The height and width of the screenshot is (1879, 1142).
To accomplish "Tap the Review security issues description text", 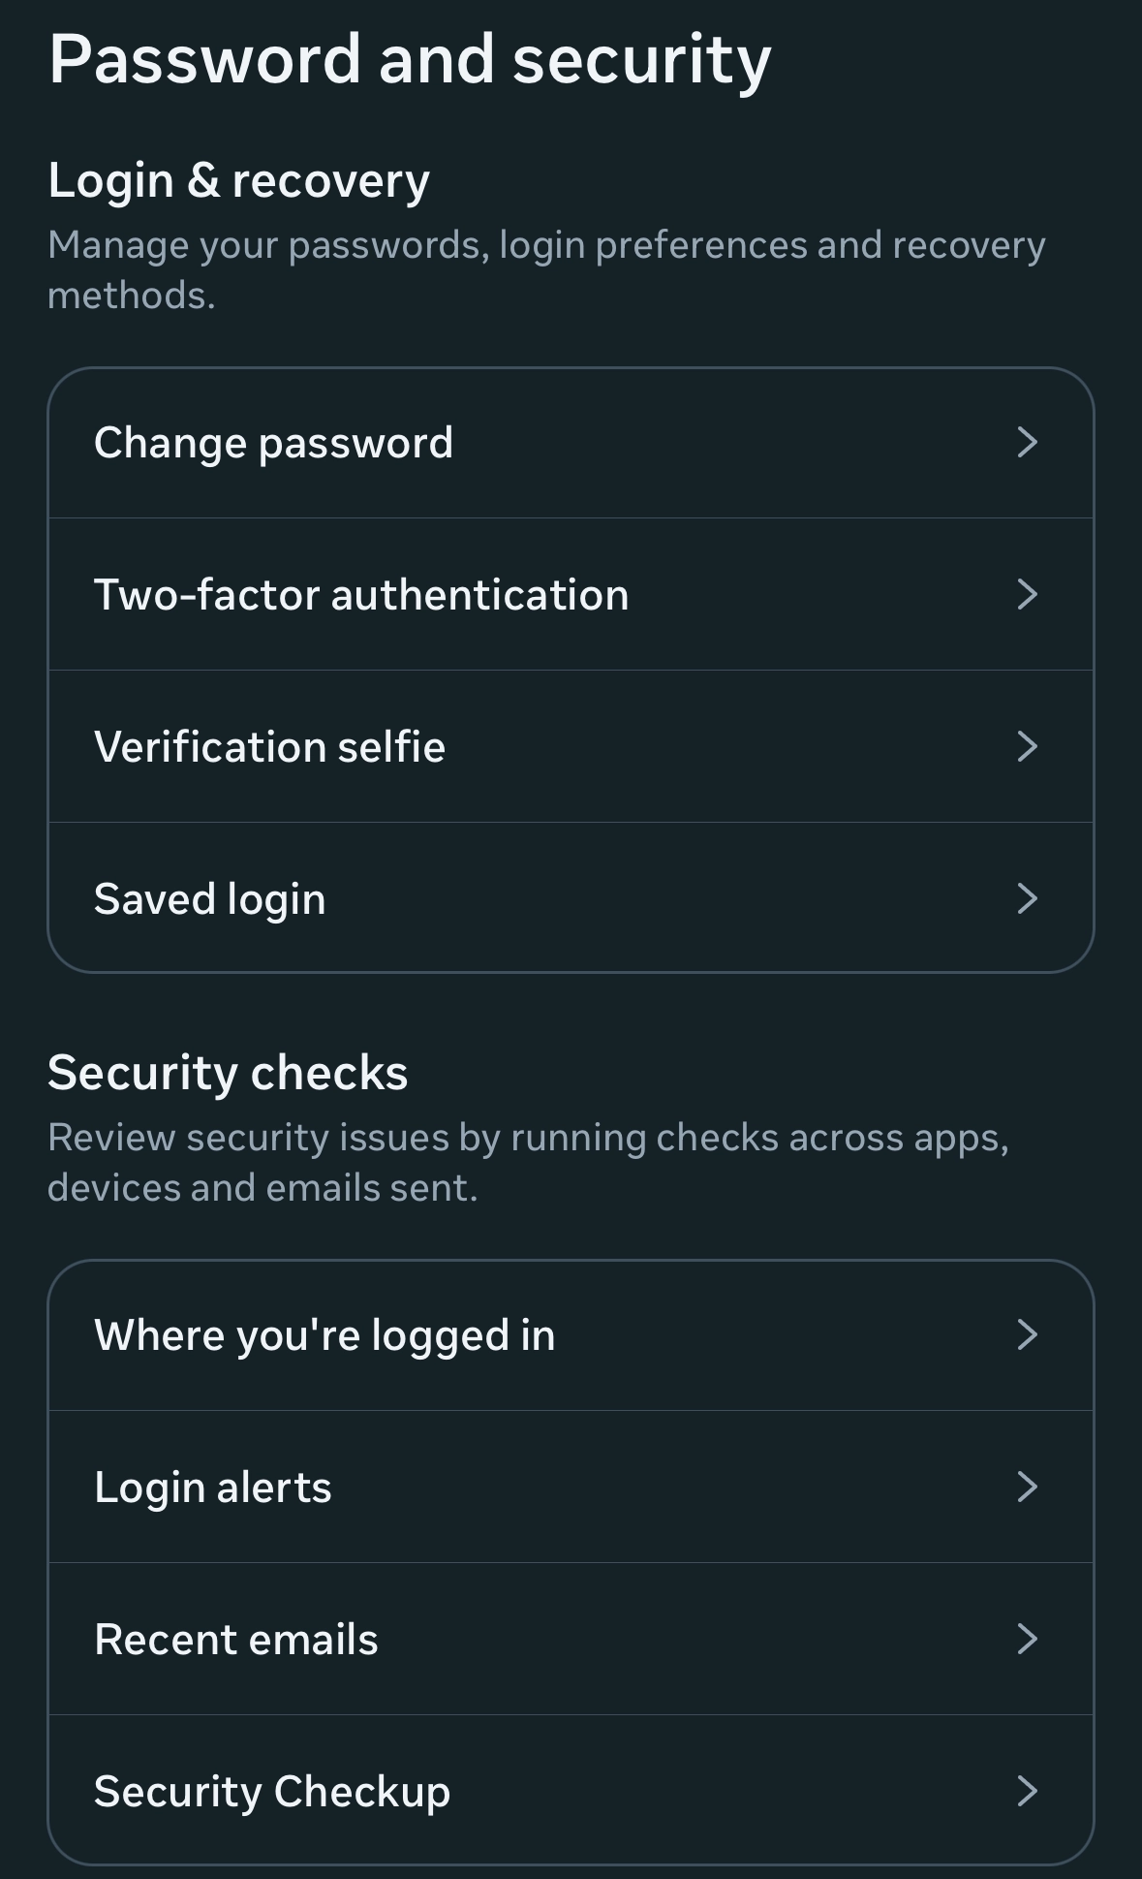I will pyautogui.click(x=528, y=1162).
